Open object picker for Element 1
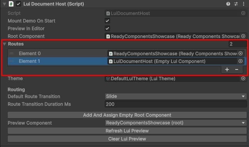 pyautogui.click(x=241, y=61)
